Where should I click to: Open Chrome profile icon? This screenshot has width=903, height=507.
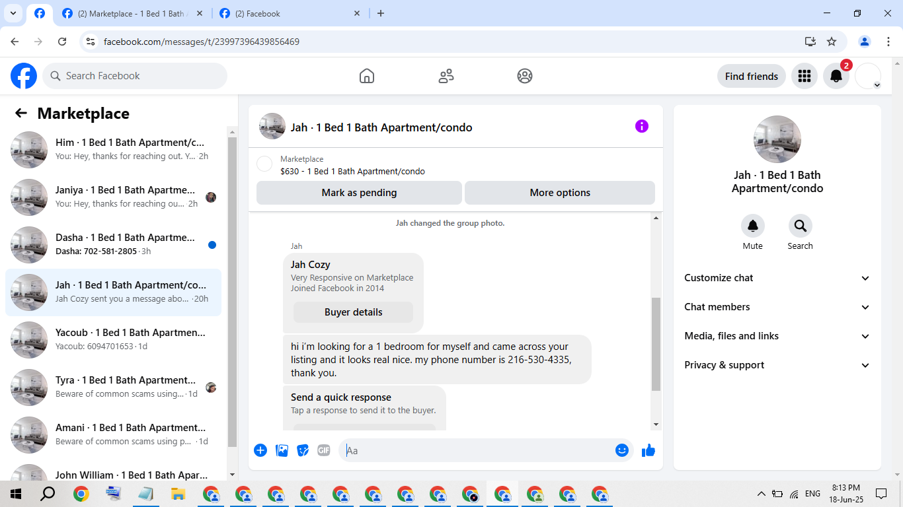[x=865, y=42]
